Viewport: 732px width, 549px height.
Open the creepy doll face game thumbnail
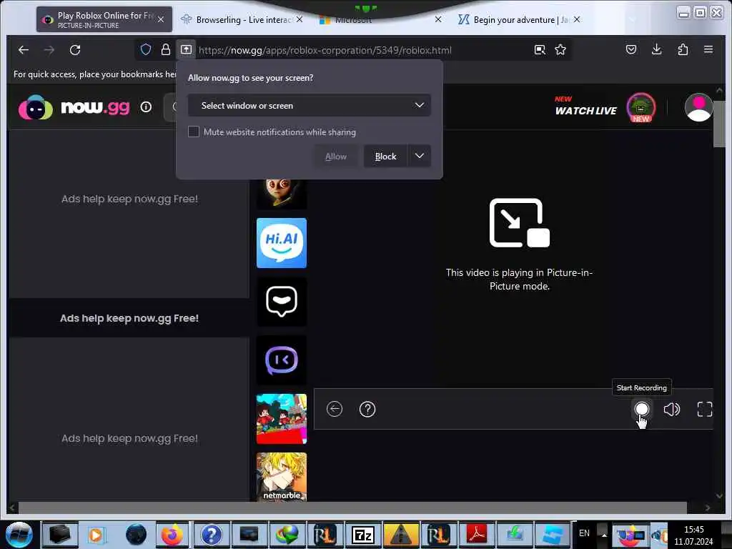click(x=282, y=193)
